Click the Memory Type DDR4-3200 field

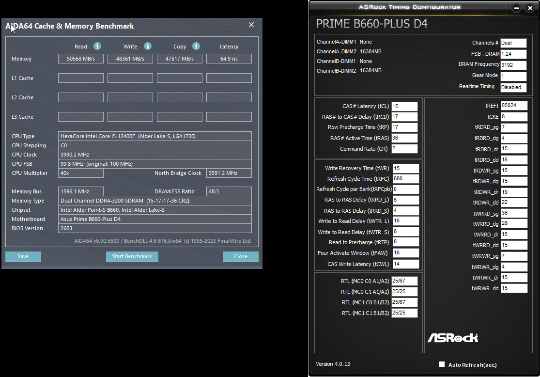(x=155, y=201)
